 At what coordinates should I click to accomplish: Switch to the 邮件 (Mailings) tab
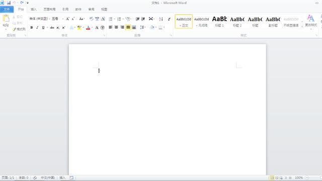tap(78, 9)
